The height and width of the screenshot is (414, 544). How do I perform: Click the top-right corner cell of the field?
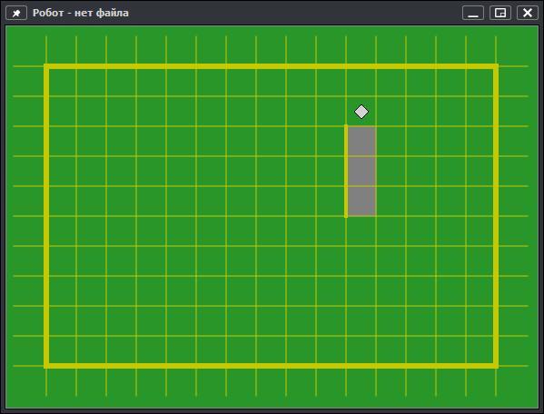(480, 82)
